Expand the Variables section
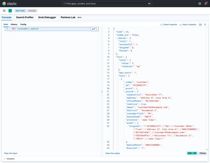 click(9, 159)
